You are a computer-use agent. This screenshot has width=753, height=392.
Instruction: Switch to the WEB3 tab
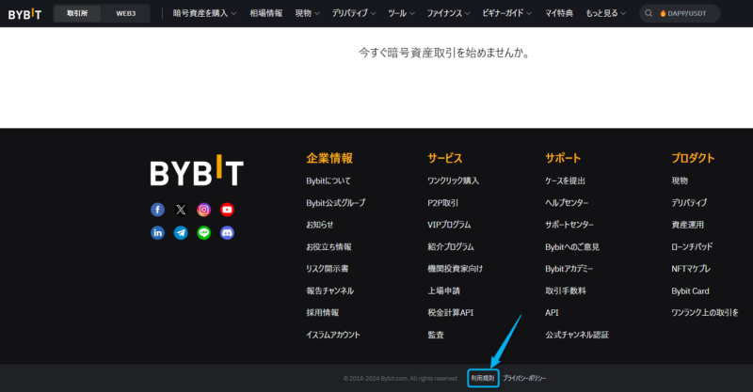pos(126,13)
